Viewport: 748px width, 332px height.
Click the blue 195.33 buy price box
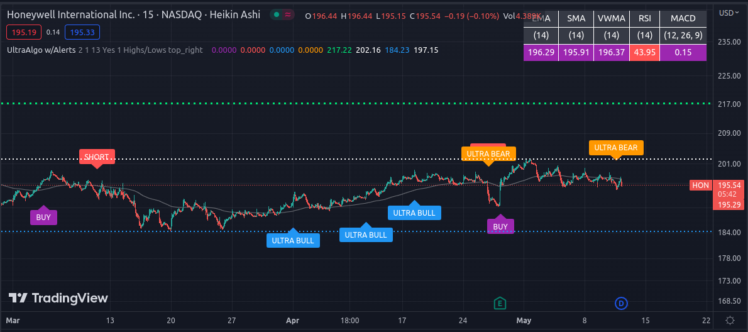coord(82,33)
